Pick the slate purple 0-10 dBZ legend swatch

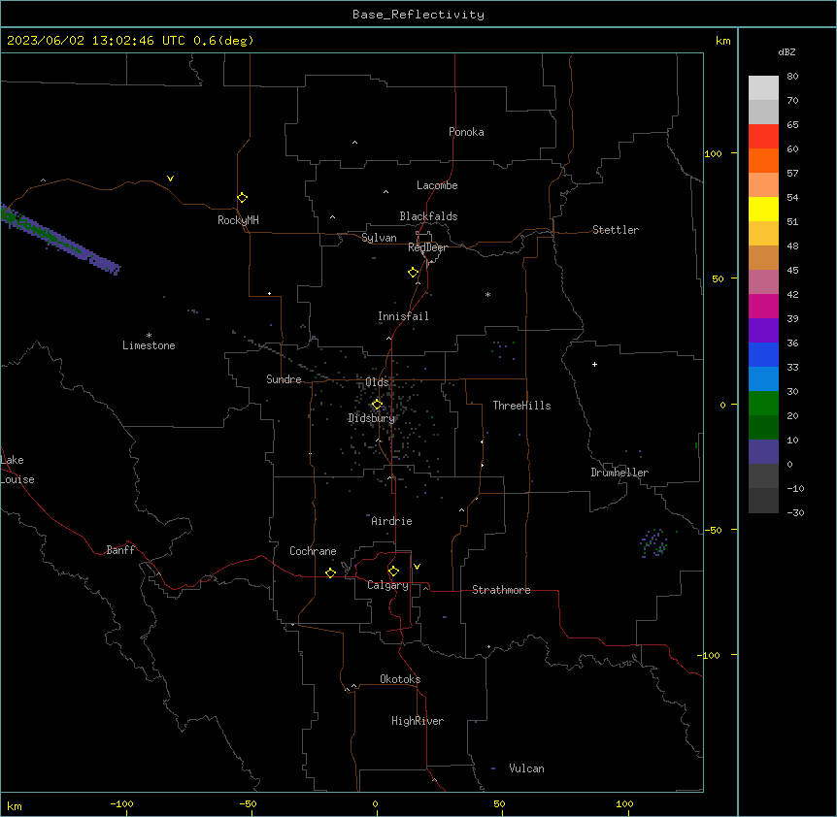click(763, 452)
